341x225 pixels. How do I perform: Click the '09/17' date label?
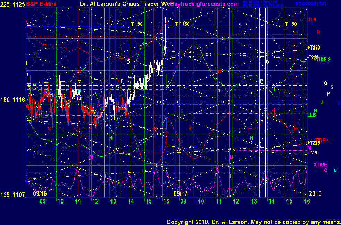tap(181, 193)
